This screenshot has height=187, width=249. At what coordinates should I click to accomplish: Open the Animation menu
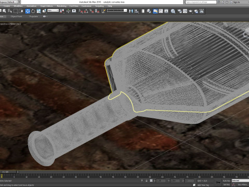point(32,6)
